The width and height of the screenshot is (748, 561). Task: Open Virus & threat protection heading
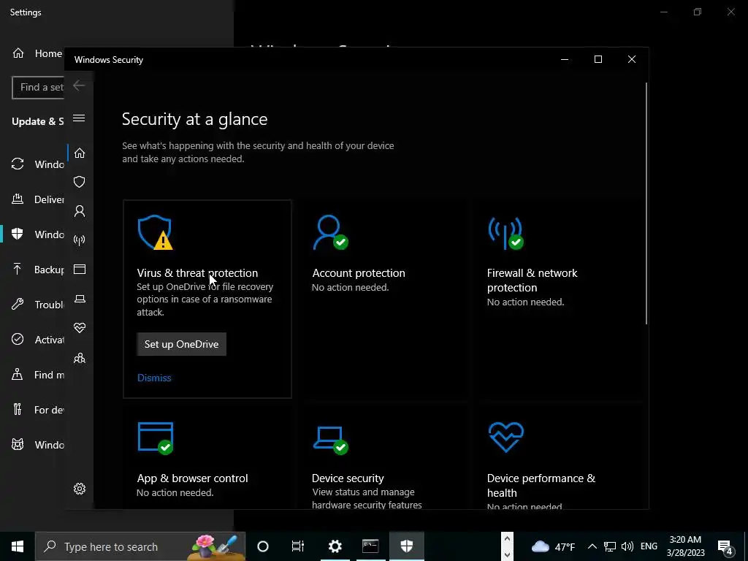pos(197,273)
